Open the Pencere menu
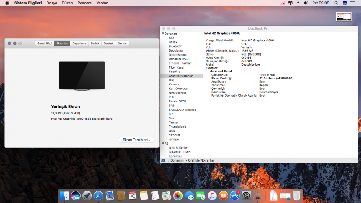Screen dimensions: 361x203 (x=84, y=3)
